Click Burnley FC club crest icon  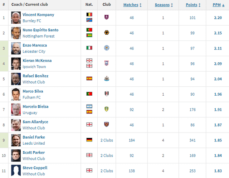(106, 18)
